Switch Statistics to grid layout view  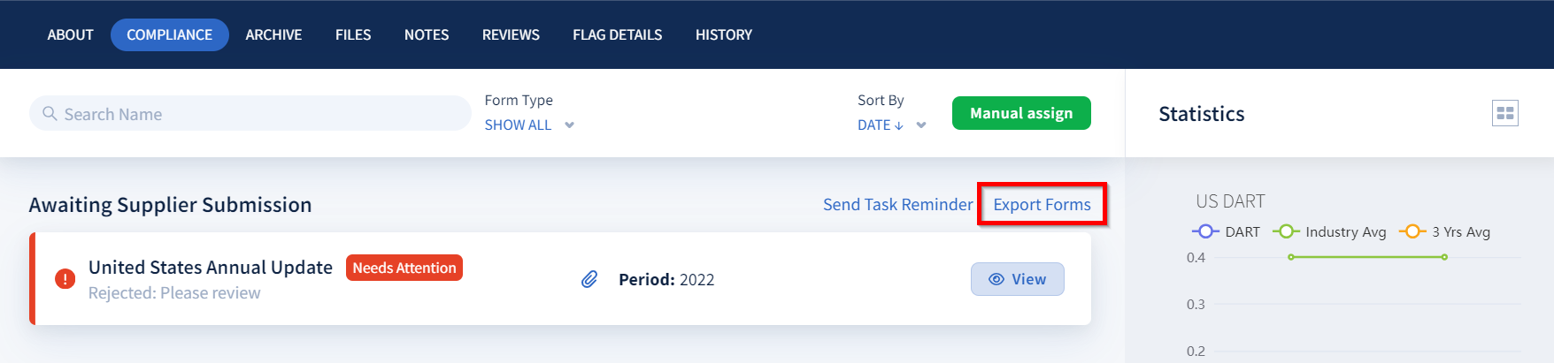click(1504, 113)
